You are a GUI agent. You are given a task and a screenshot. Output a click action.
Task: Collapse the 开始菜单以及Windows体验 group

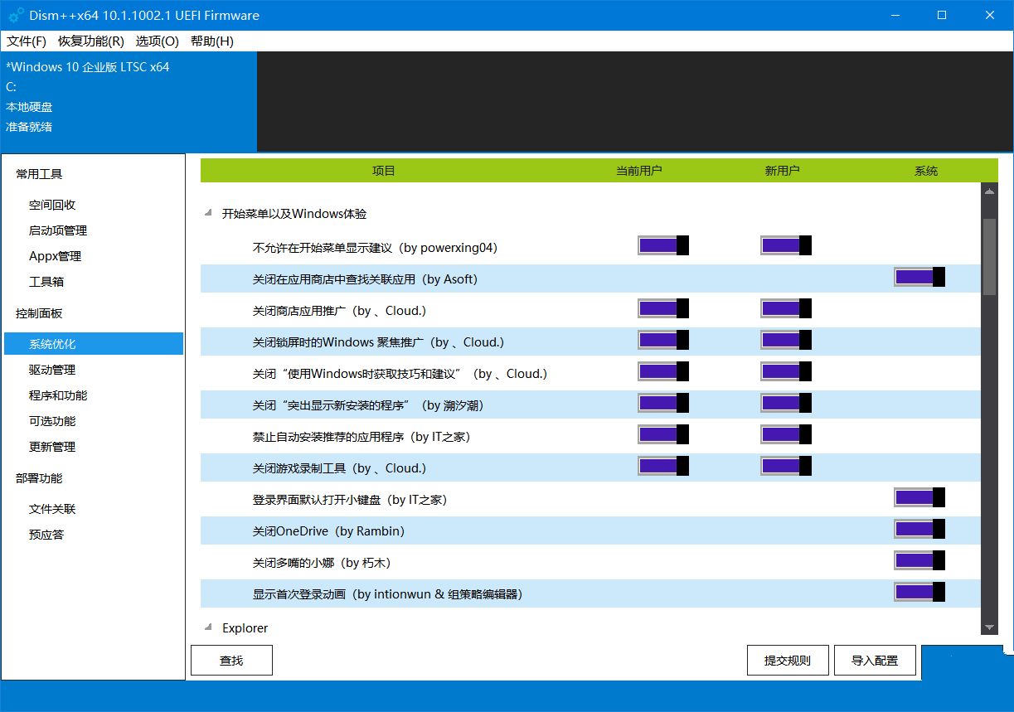pos(207,214)
